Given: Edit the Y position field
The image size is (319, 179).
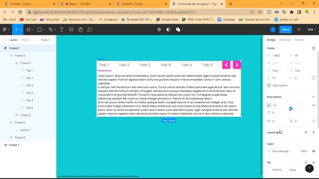Looking at the screenshot, I should click(299, 56).
